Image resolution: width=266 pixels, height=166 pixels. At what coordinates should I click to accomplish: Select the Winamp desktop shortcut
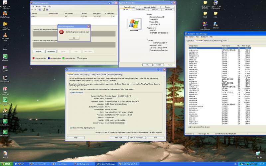click(x=5, y=111)
